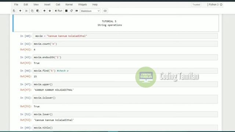Viewport: 235px width, 132px height.
Task: Click the movie assignment code cell
Action: [125, 36]
